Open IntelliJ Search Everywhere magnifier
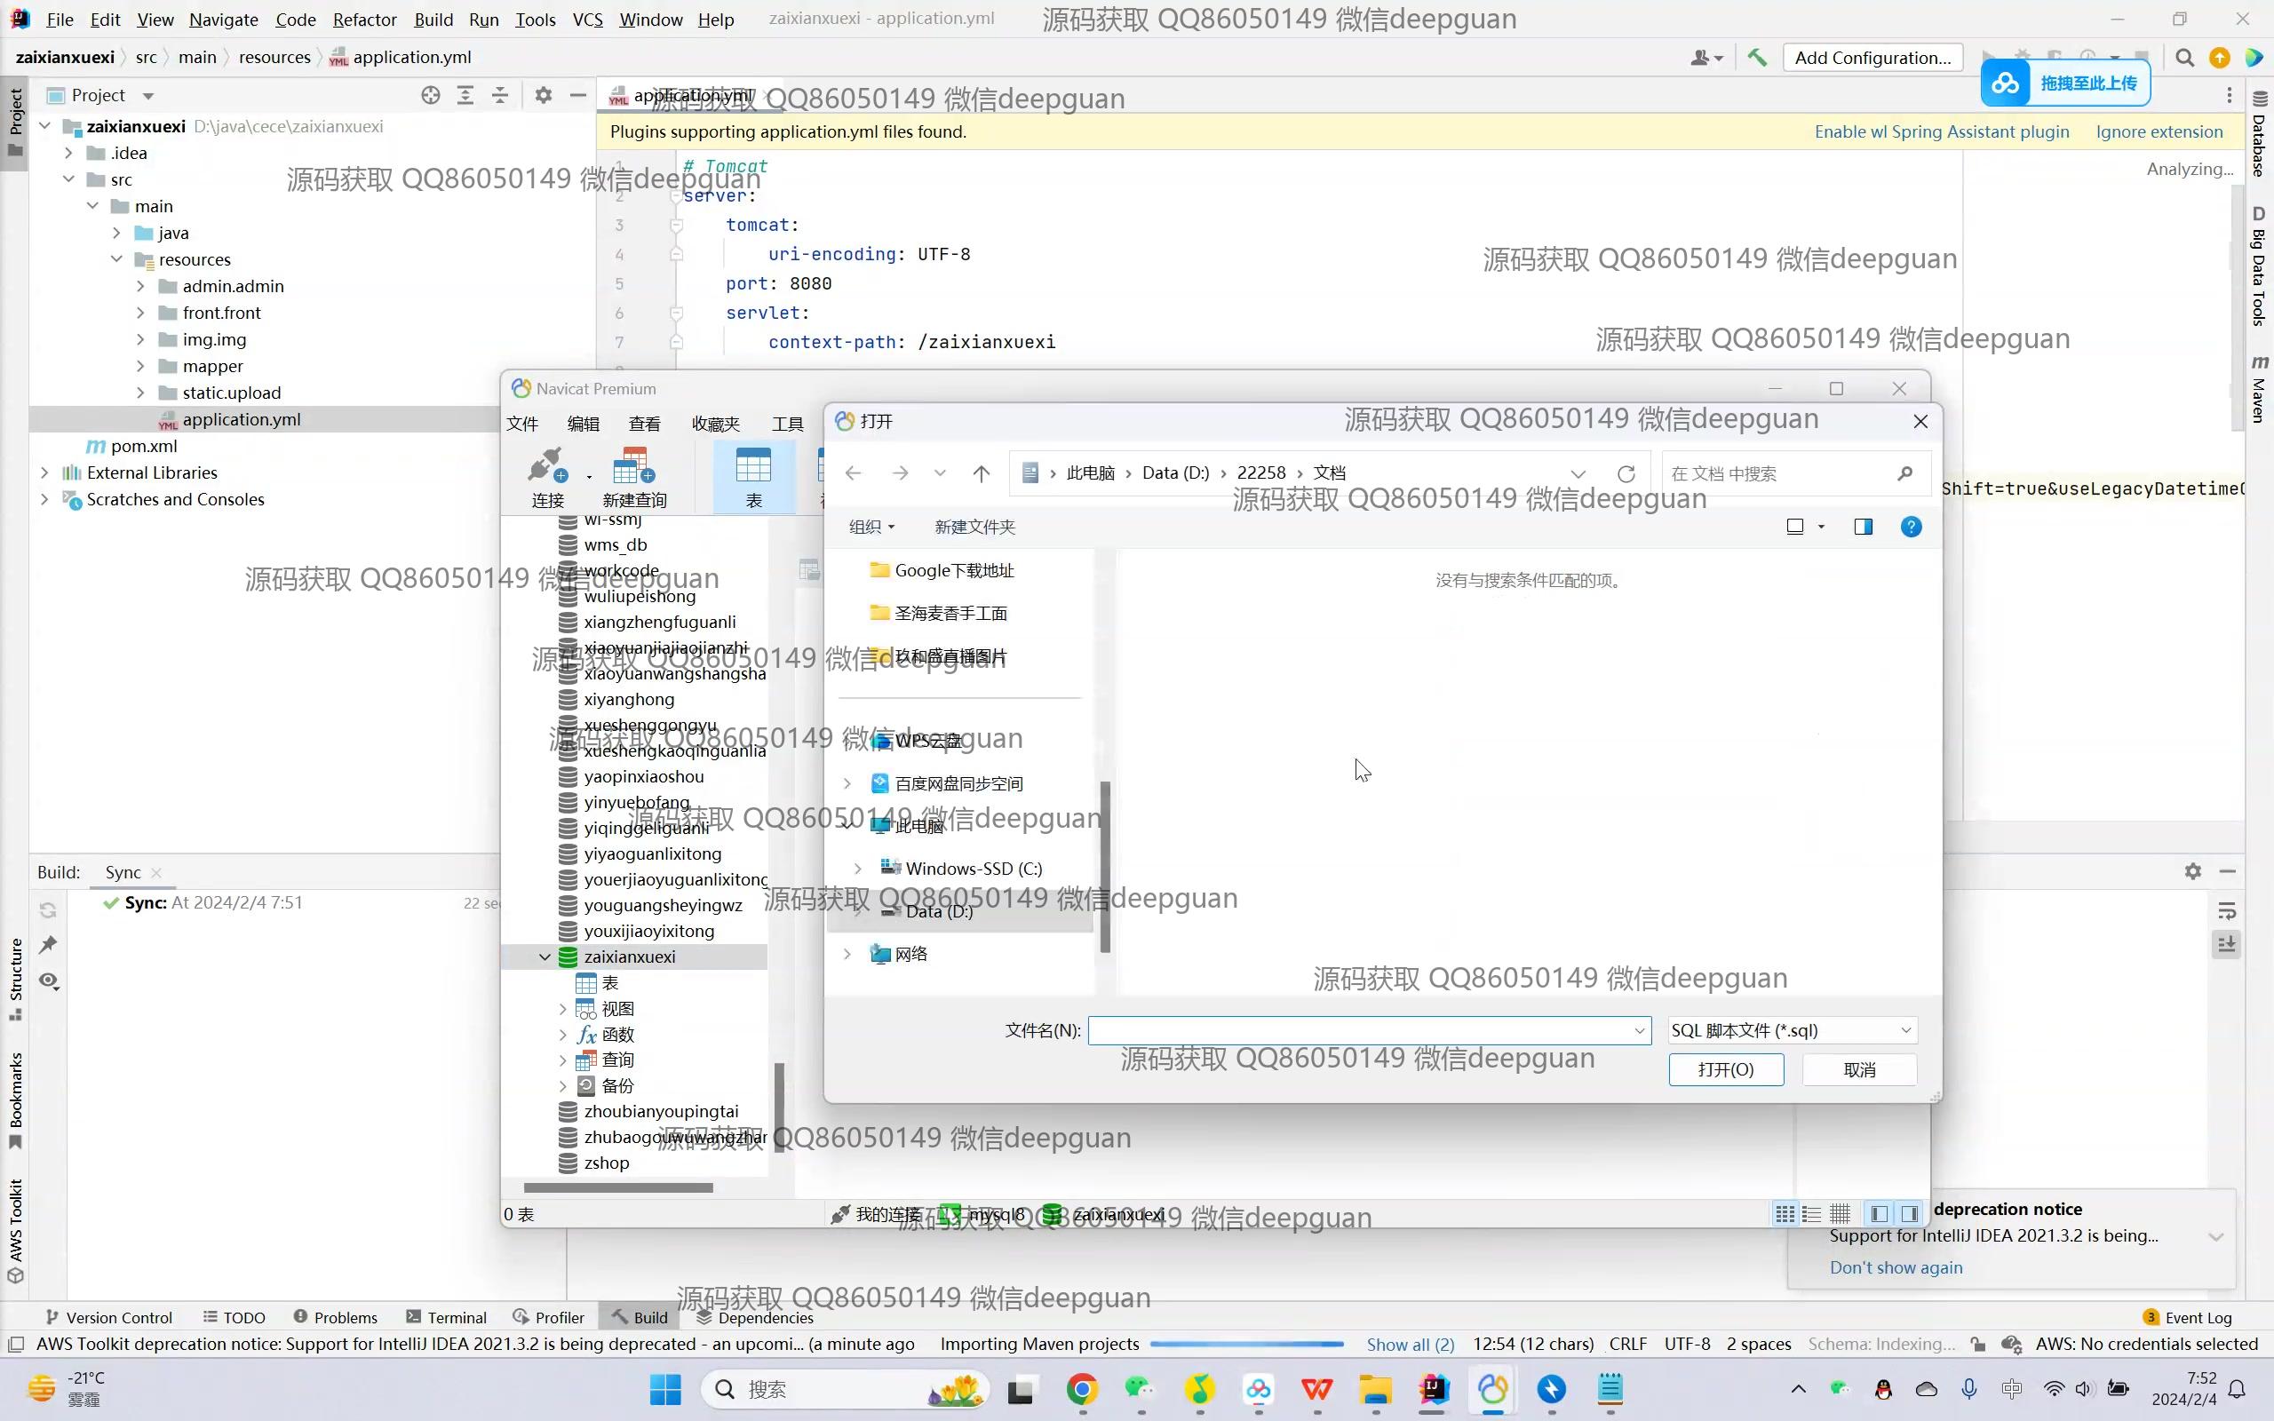Viewport: 2274px width, 1421px height. tap(2183, 59)
